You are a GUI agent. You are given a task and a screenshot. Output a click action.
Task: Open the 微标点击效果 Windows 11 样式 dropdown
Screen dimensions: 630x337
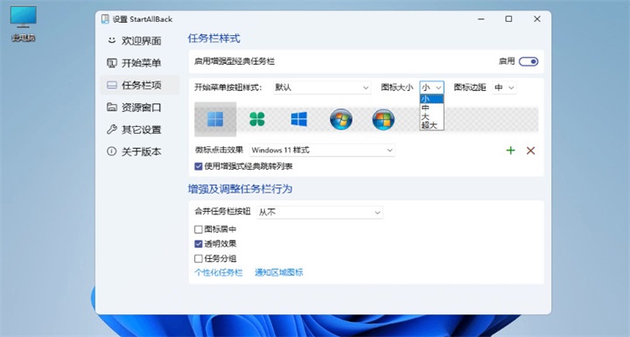322,150
